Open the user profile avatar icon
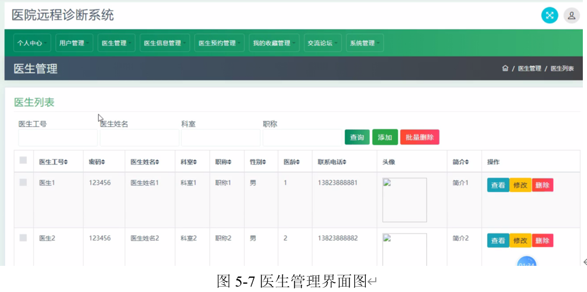 coord(572,15)
